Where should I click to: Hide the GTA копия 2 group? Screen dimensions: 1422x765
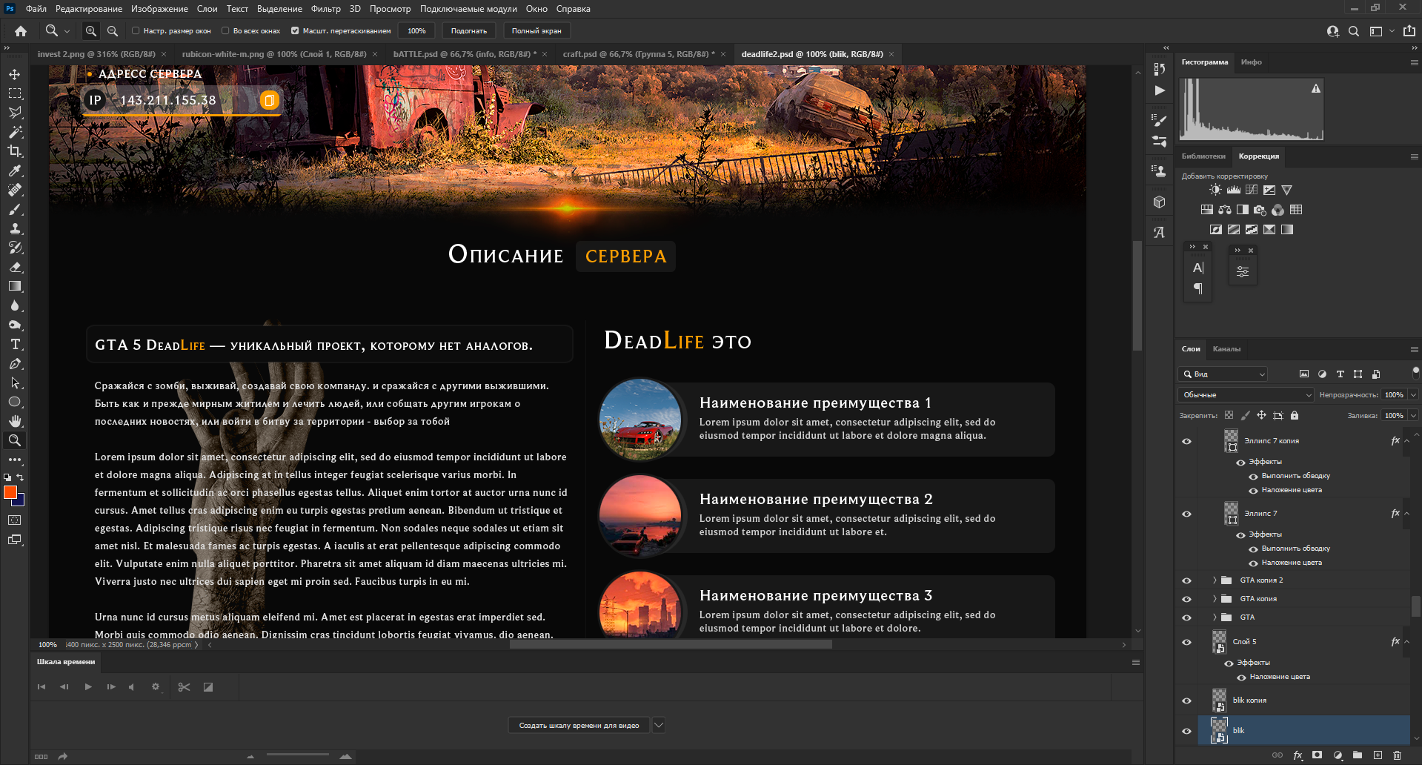tap(1186, 580)
